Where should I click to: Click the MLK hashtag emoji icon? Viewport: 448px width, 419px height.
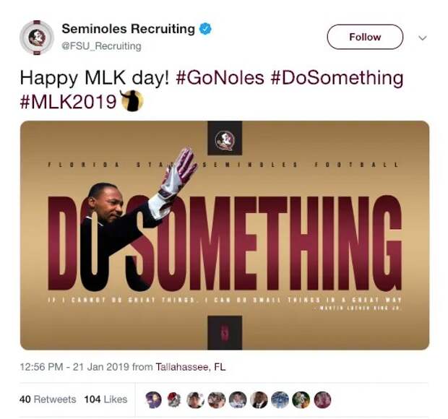coord(132,100)
